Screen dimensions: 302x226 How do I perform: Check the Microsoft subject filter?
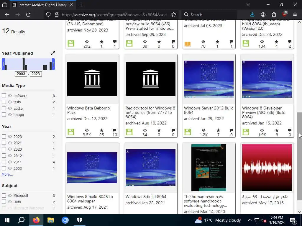pyautogui.click(x=4, y=195)
